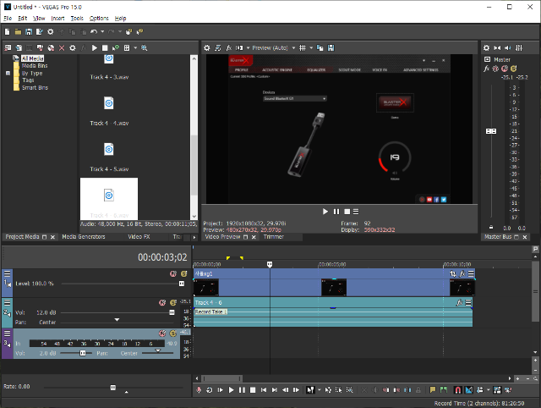Open video preview properties gear
Viewport: 541px width, 408px height.
coord(206,48)
